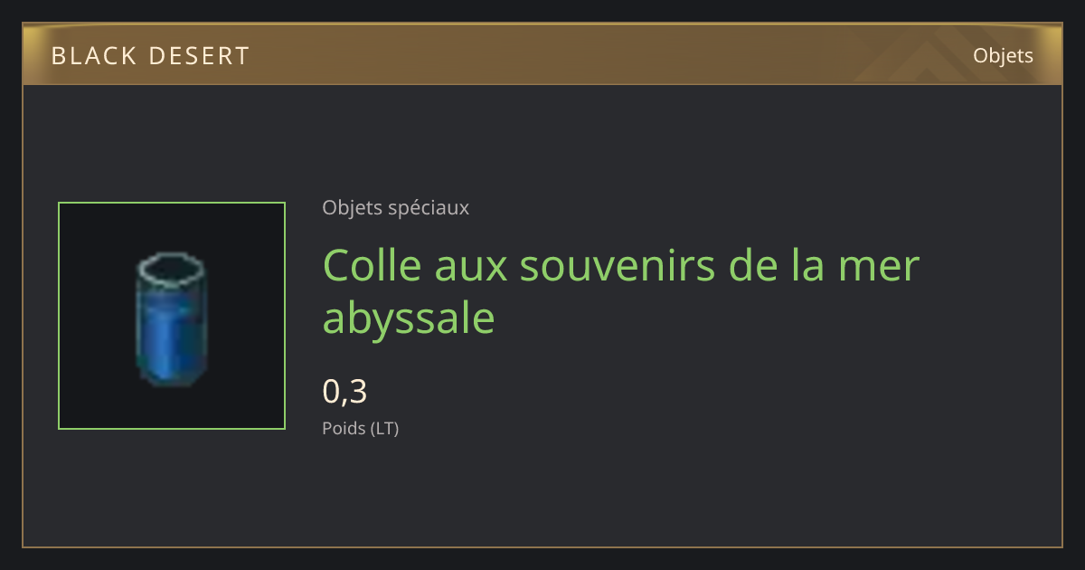Click the empty dark card area below Poids
This screenshot has width=1085, height=570.
point(542,493)
